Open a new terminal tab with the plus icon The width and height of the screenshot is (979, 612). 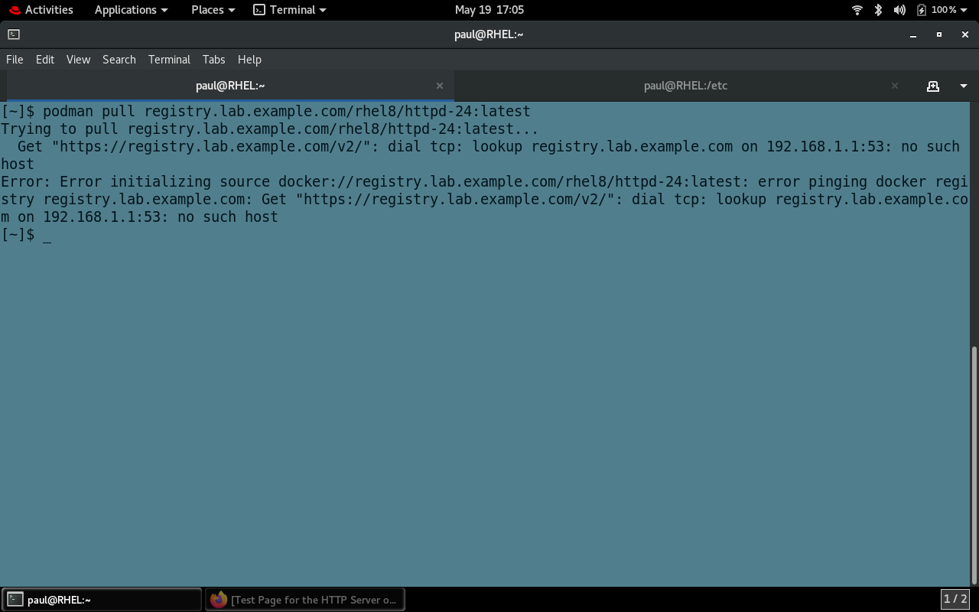pyautogui.click(x=933, y=86)
